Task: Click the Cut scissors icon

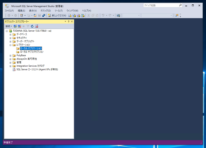Action: tap(89, 15)
